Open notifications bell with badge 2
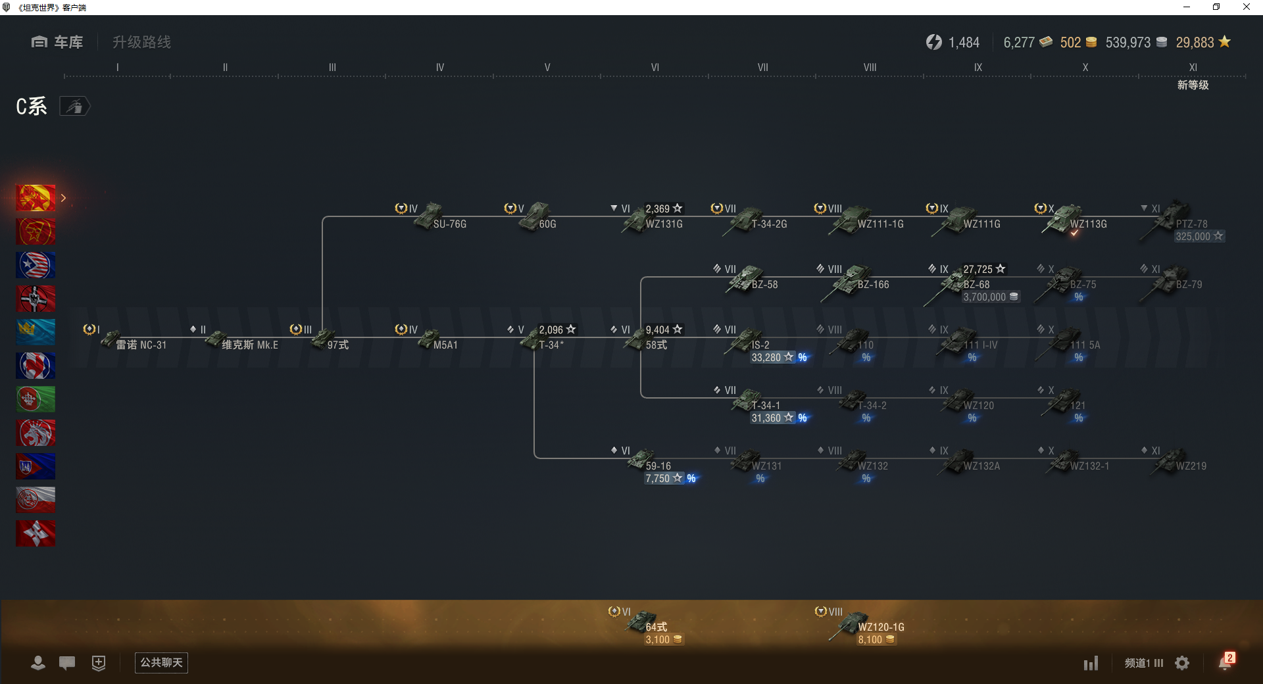This screenshot has width=1263, height=684. [1226, 662]
